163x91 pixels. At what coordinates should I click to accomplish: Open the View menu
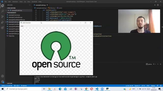point(21,2)
